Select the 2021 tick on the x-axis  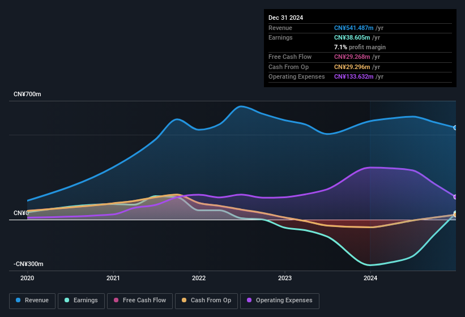coord(113,278)
